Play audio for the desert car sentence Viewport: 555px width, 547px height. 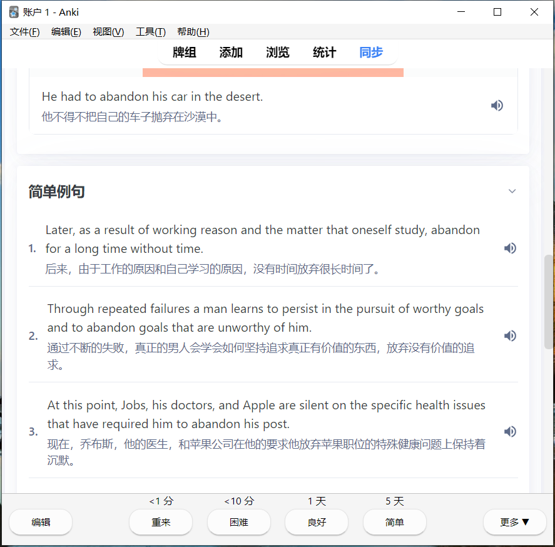497,106
